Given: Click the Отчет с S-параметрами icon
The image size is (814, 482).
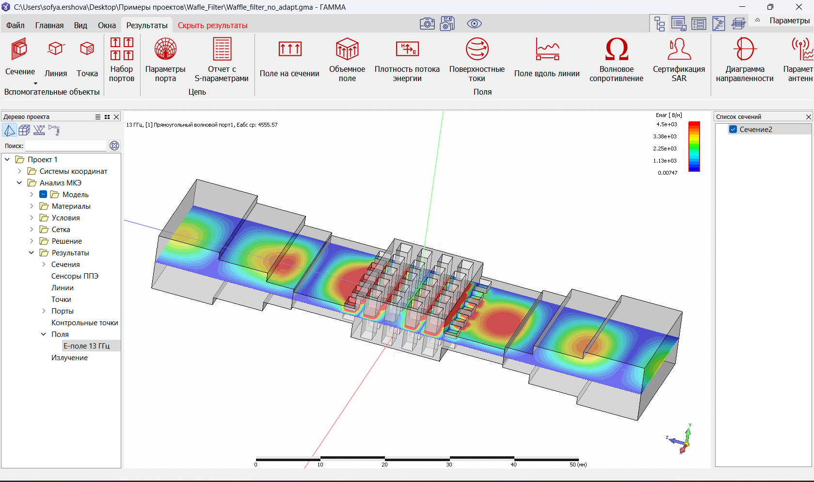Looking at the screenshot, I should [222, 50].
